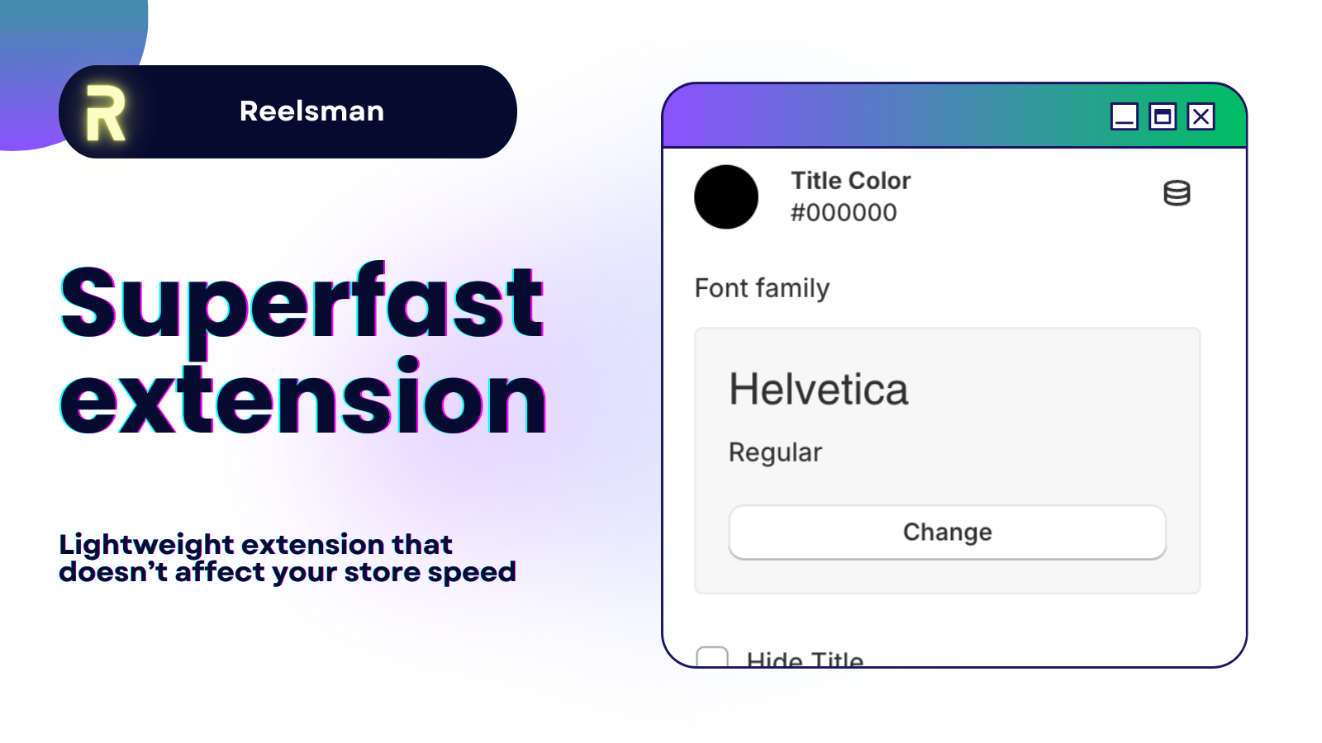Click the Change button to switch fonts

coord(946,532)
